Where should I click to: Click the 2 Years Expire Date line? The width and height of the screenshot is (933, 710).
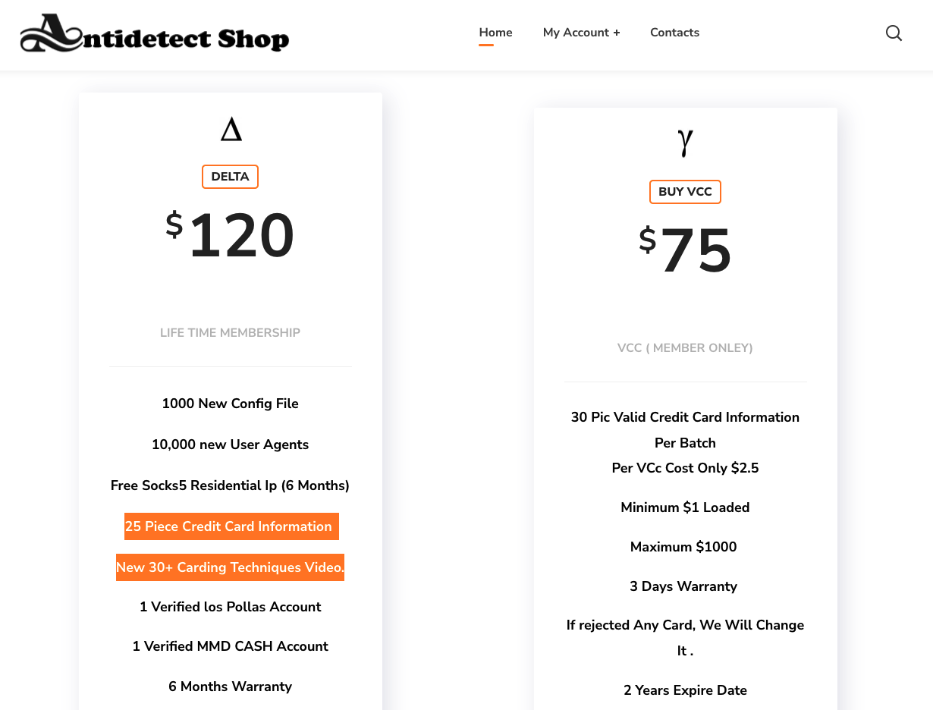coord(685,690)
